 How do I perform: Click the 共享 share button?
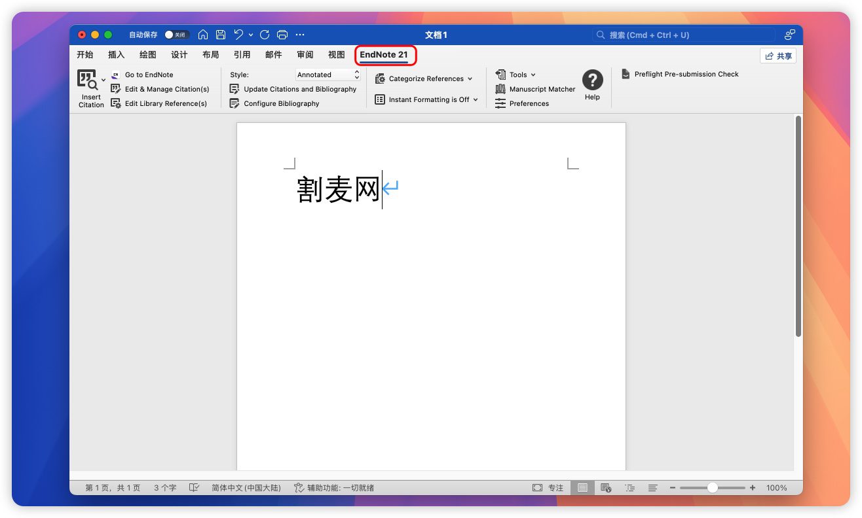778,56
